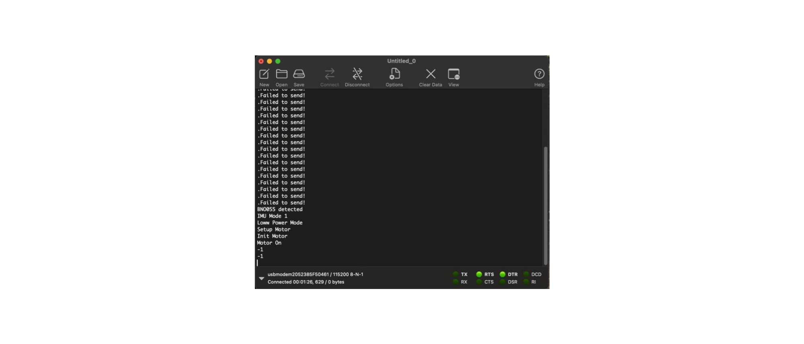Open Help from the toolbar

[x=539, y=74]
